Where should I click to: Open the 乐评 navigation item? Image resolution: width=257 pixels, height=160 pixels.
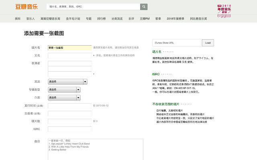pyautogui.click(x=131, y=19)
